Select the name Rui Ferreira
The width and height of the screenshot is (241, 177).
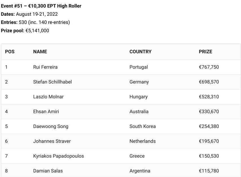pos(45,67)
